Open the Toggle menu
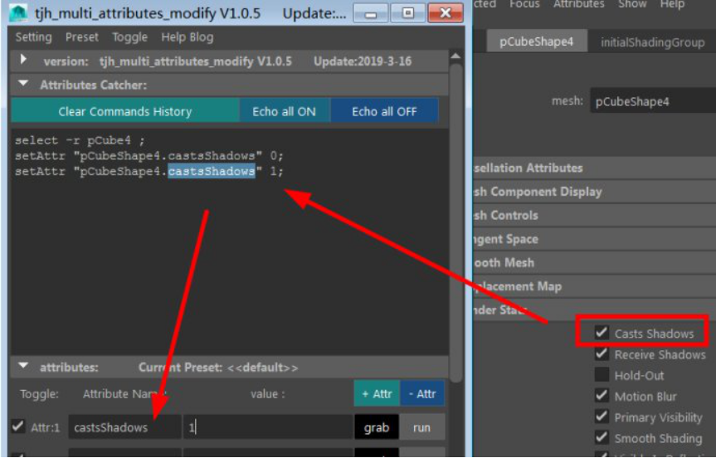Screen dimensions: 716x458 tap(129, 37)
